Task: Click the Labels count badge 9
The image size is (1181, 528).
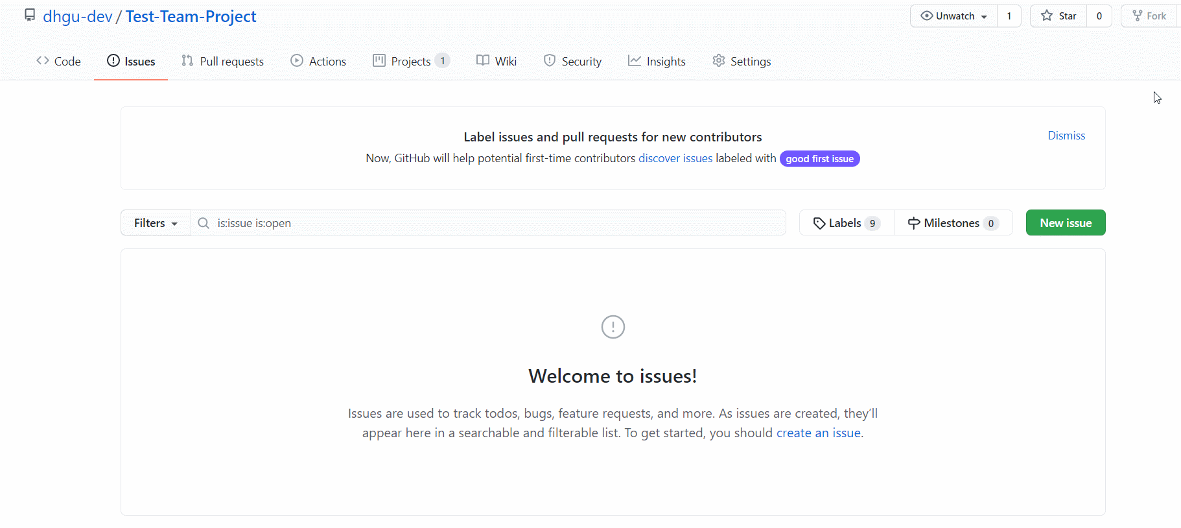Action: 872,223
